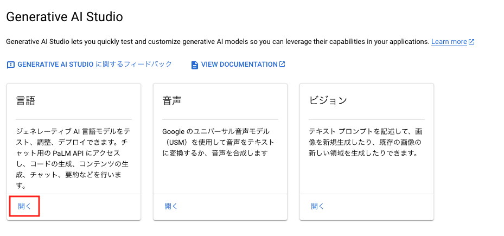Click the Generative AI Studio page heading
The height and width of the screenshot is (236, 504).
coord(64,17)
